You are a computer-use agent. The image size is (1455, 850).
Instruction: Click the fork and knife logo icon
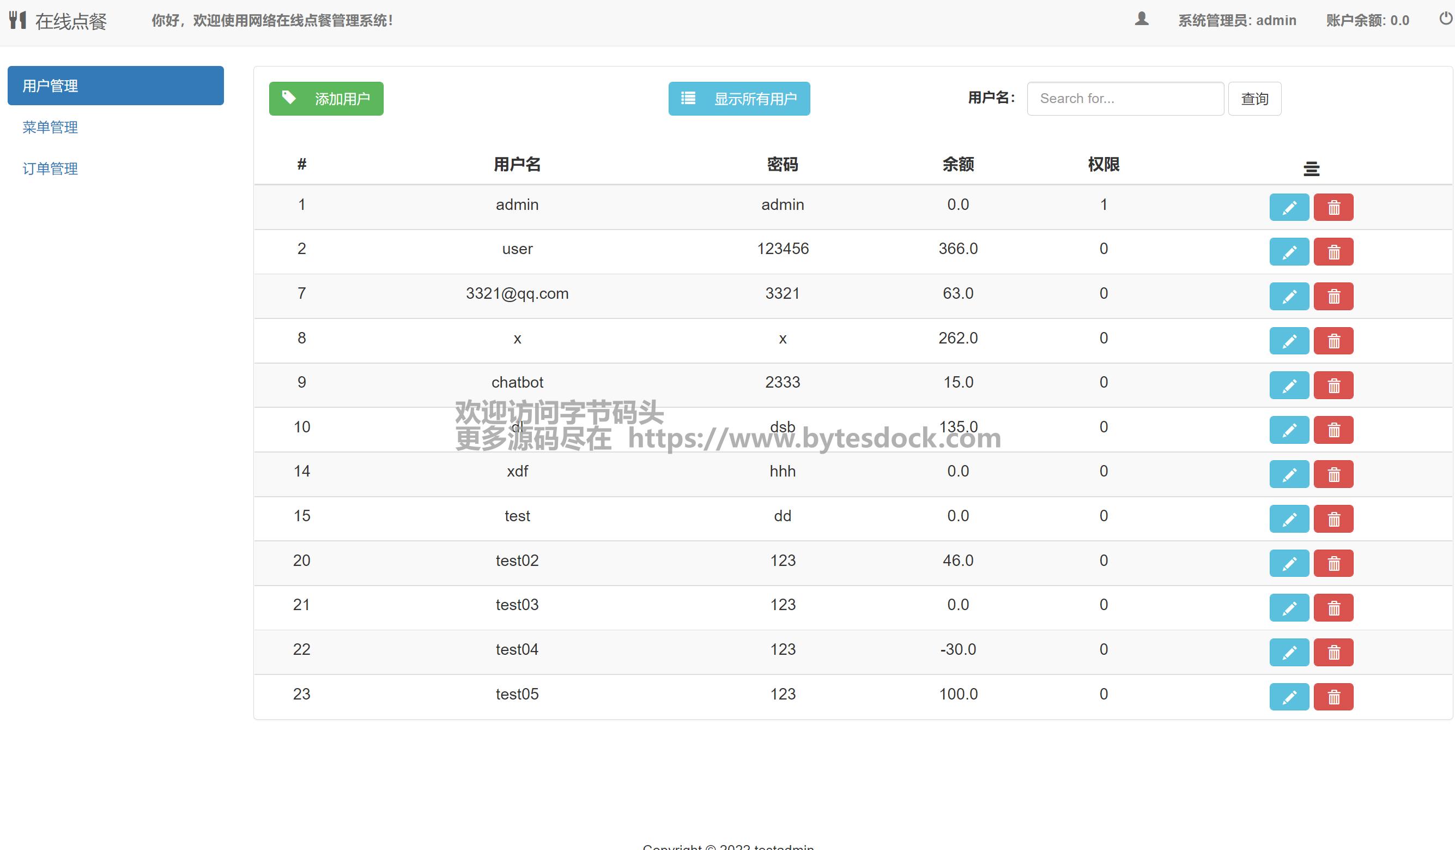[x=17, y=20]
